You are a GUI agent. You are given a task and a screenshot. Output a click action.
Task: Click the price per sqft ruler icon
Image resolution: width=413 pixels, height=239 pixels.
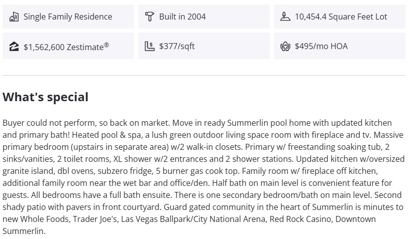(149, 47)
